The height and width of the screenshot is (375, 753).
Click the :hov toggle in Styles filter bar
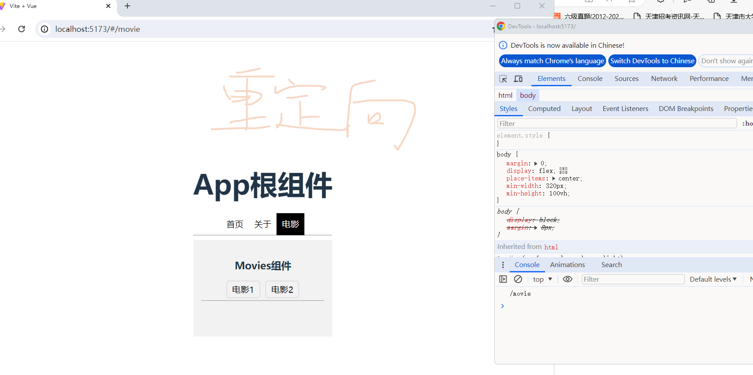pos(747,123)
